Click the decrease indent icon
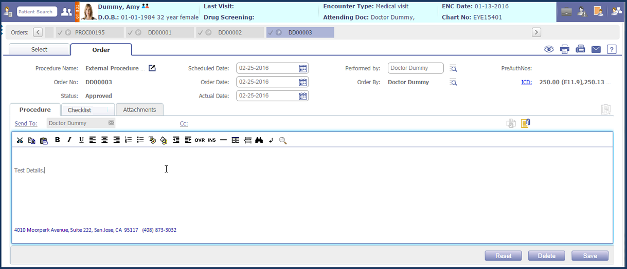 [x=176, y=140]
